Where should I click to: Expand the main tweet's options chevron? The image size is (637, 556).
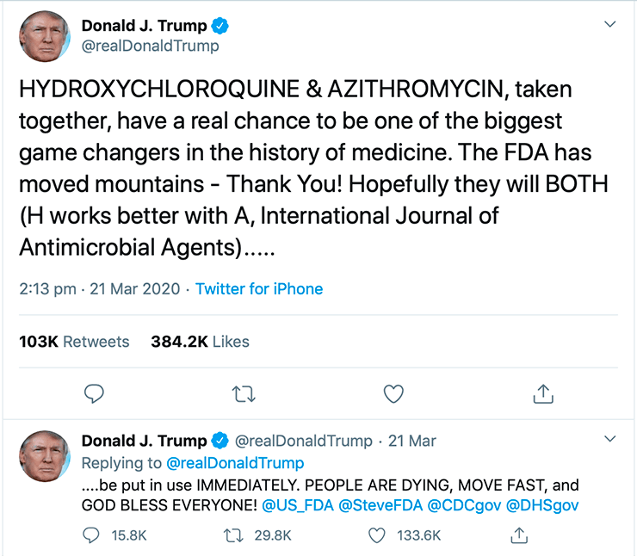point(609,24)
